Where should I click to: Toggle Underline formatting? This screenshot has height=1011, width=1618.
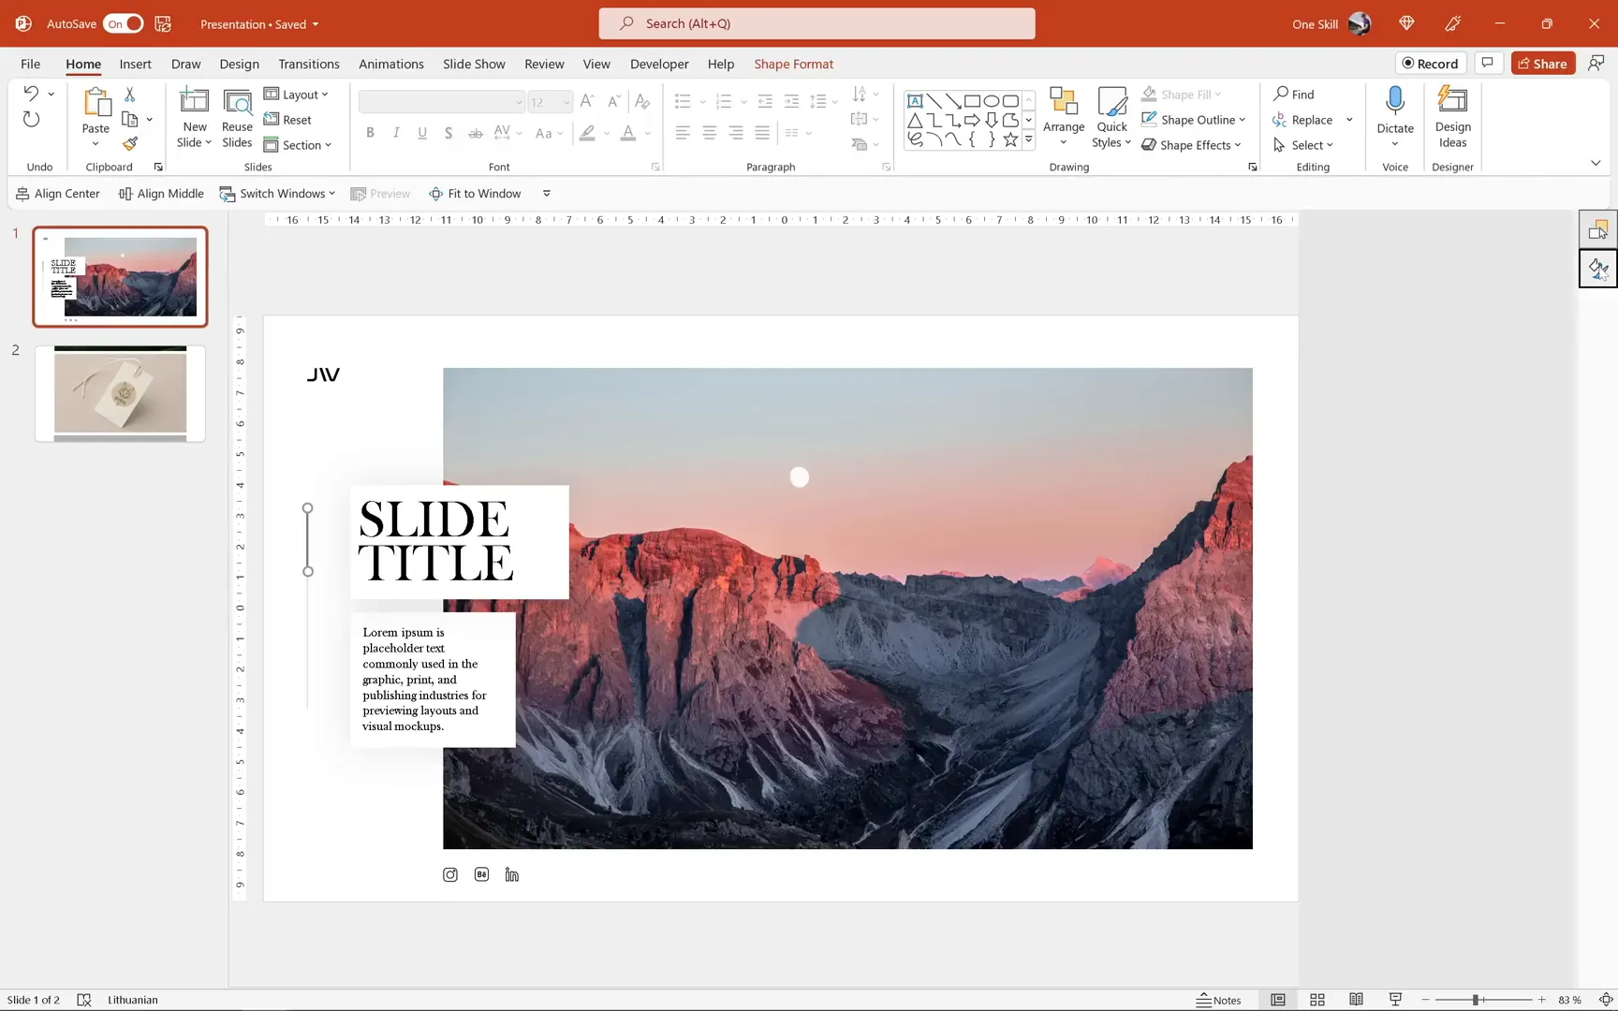tap(422, 133)
